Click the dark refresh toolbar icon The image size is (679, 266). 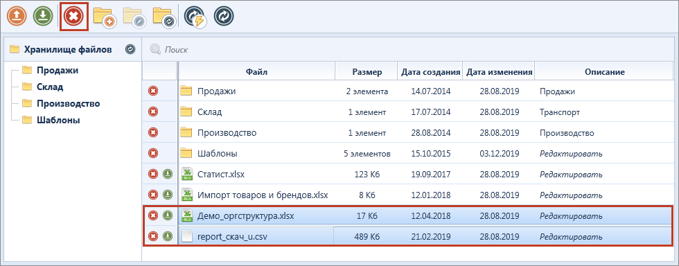pyautogui.click(x=223, y=17)
